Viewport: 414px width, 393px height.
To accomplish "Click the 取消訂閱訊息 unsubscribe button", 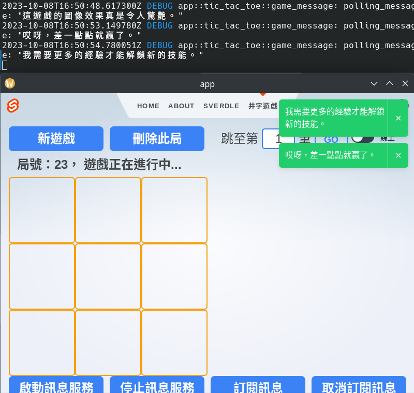I will pyautogui.click(x=359, y=385).
